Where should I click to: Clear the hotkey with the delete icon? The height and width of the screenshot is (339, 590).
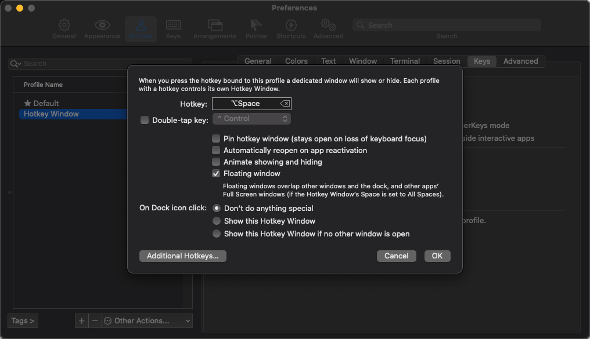(285, 104)
